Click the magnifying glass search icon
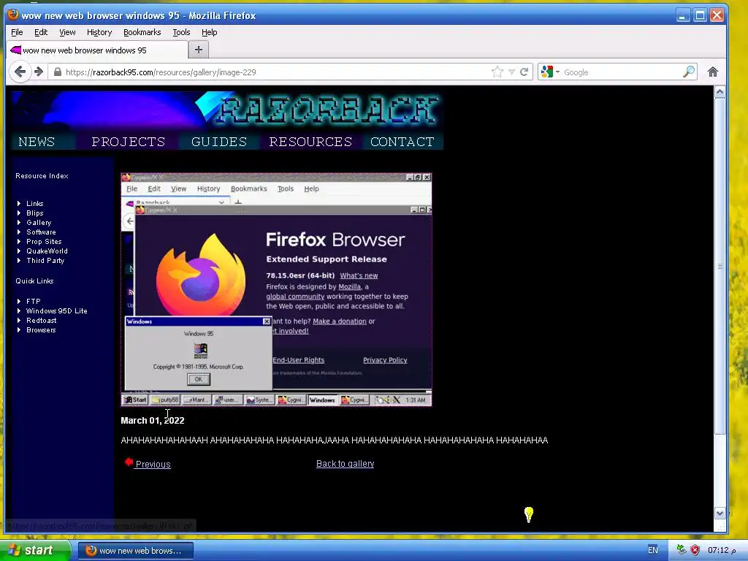This screenshot has height=561, width=748. tap(688, 72)
